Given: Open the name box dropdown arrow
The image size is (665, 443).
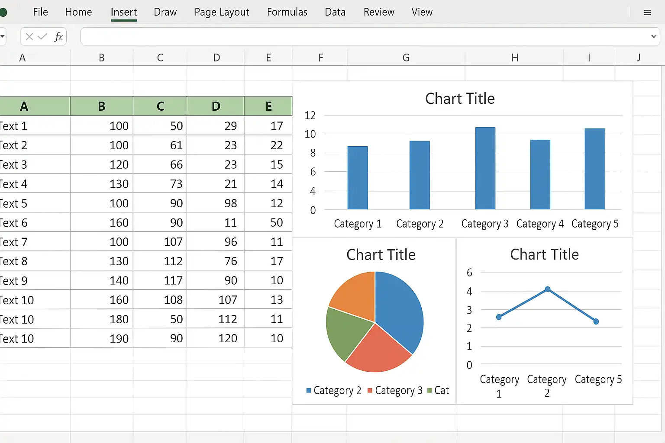Looking at the screenshot, I should click(x=3, y=36).
